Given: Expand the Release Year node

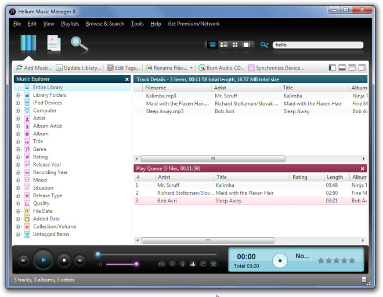Looking at the screenshot, I should 18,165.
